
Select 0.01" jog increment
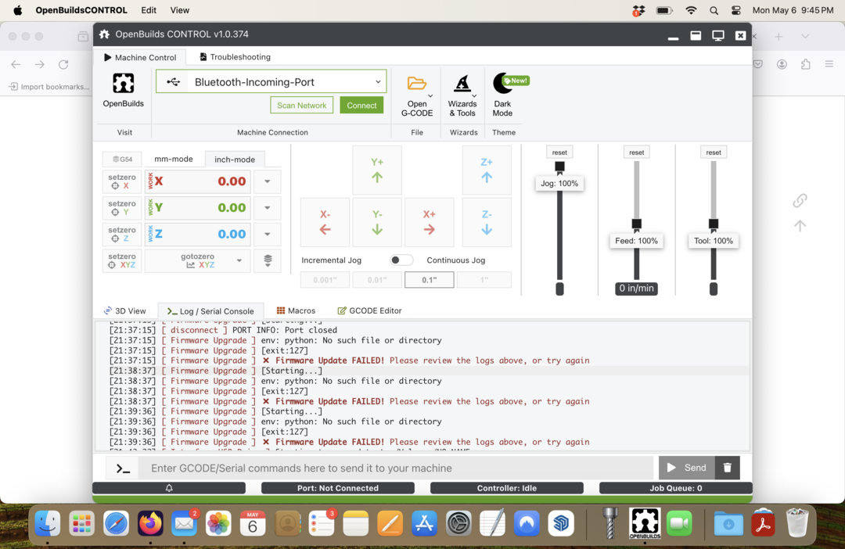(x=377, y=280)
